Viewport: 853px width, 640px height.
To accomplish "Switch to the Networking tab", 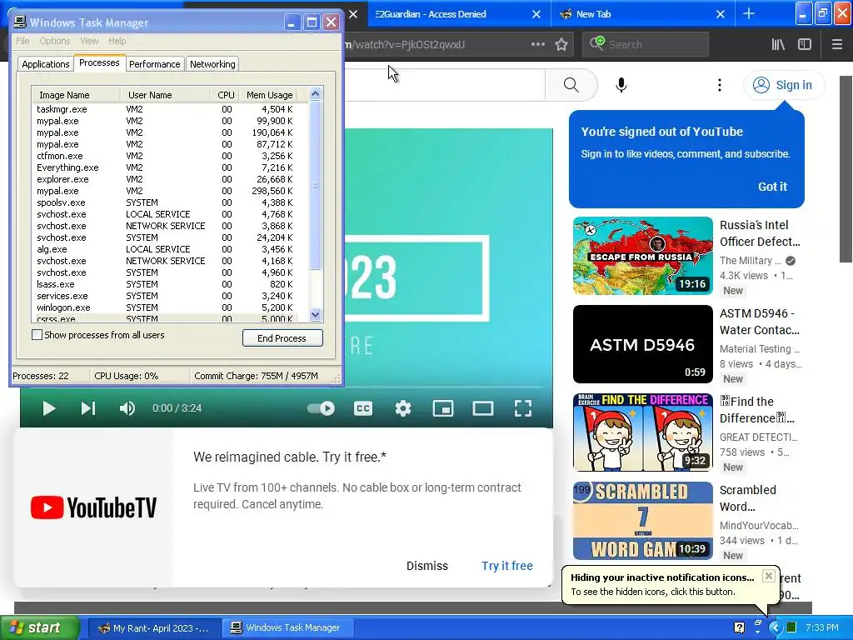I will tap(212, 64).
